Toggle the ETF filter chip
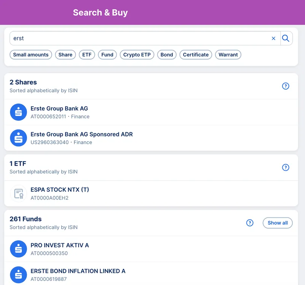Screen dimensions: 305x285 click(87, 55)
